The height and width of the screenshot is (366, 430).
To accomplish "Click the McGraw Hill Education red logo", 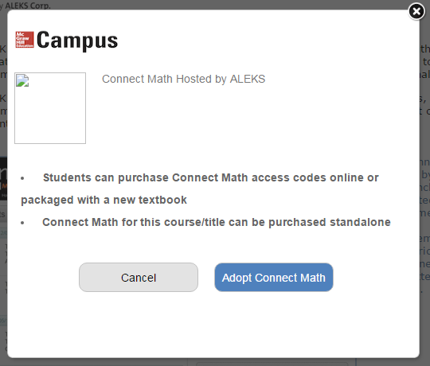I will coord(25,40).
